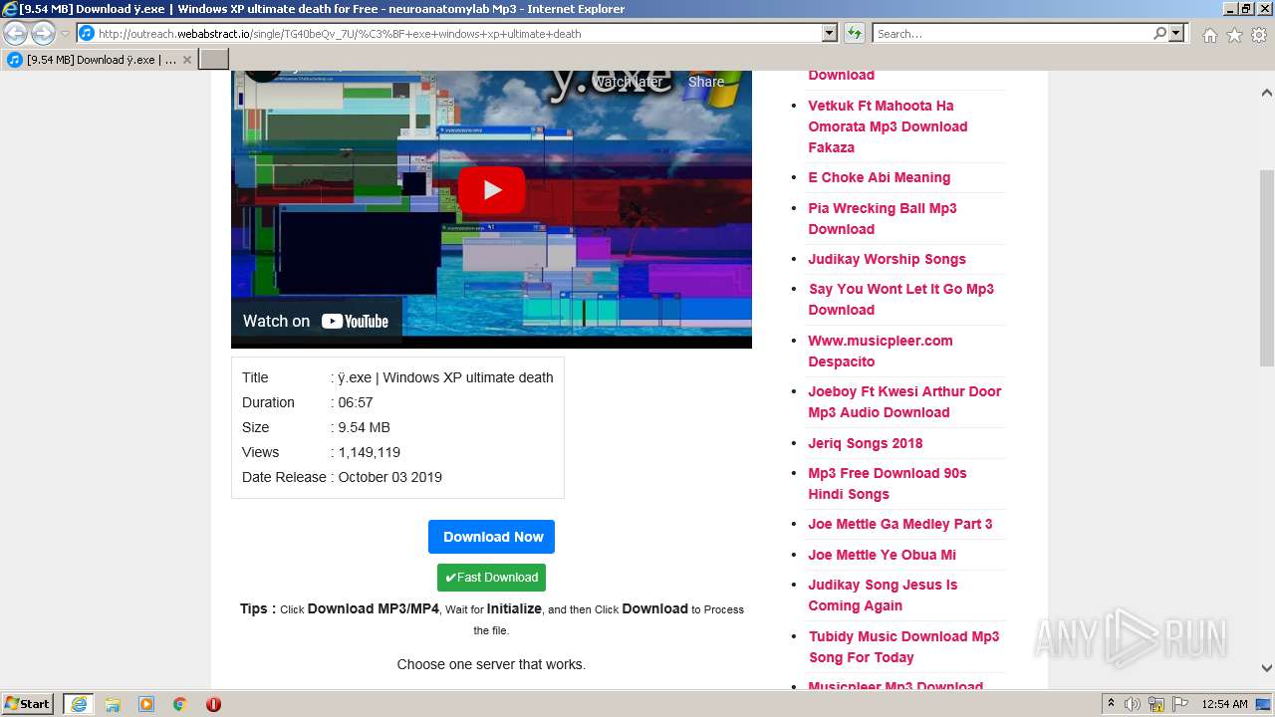Image resolution: width=1275 pixels, height=717 pixels.
Task: Open E Choke Abi Meaning link
Action: click(x=880, y=177)
